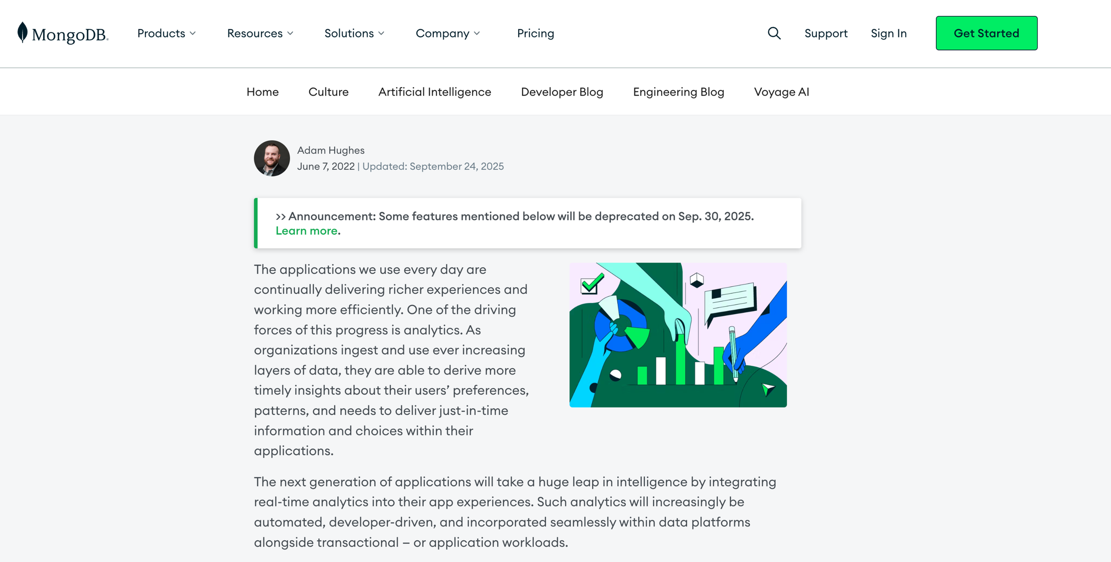1111x562 pixels.
Task: Click Adam Hughes author avatar
Action: click(272, 159)
